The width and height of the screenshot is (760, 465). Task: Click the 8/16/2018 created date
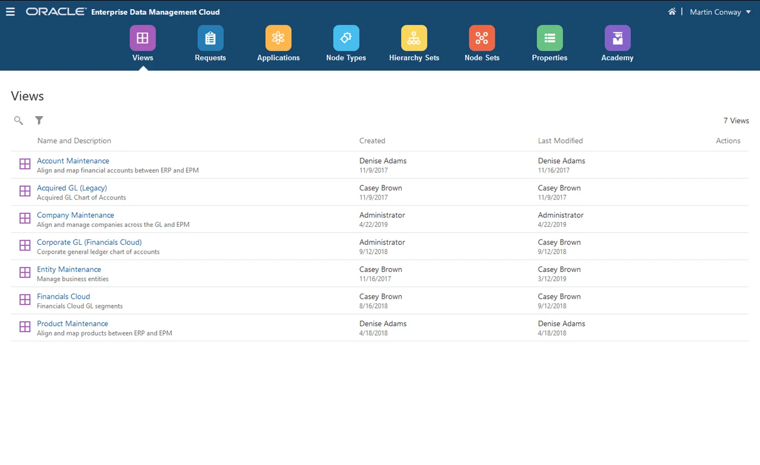point(373,306)
